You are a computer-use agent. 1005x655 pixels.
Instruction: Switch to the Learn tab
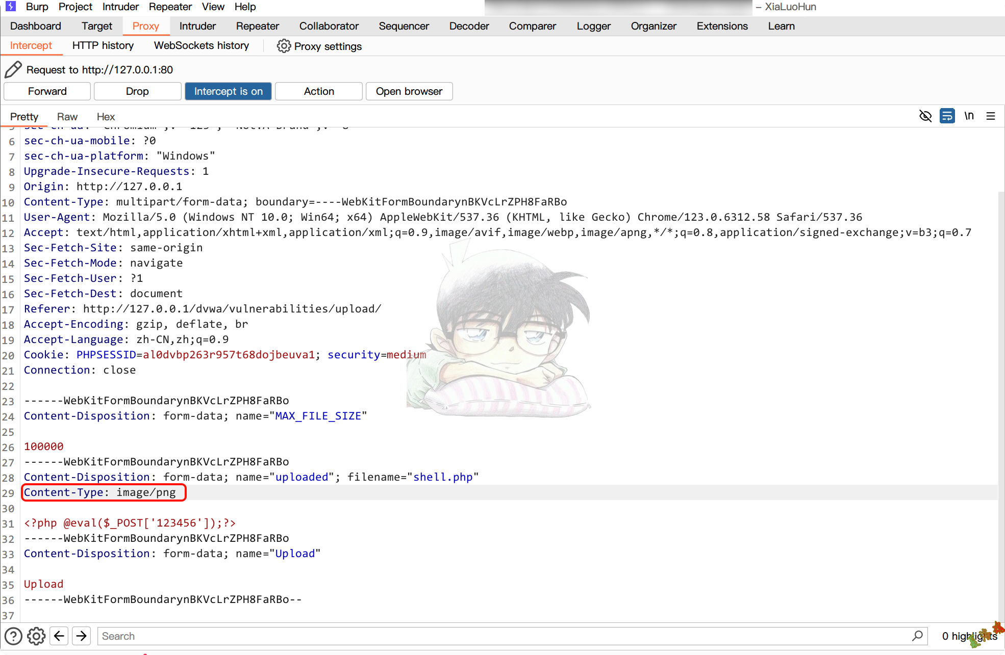coord(782,26)
